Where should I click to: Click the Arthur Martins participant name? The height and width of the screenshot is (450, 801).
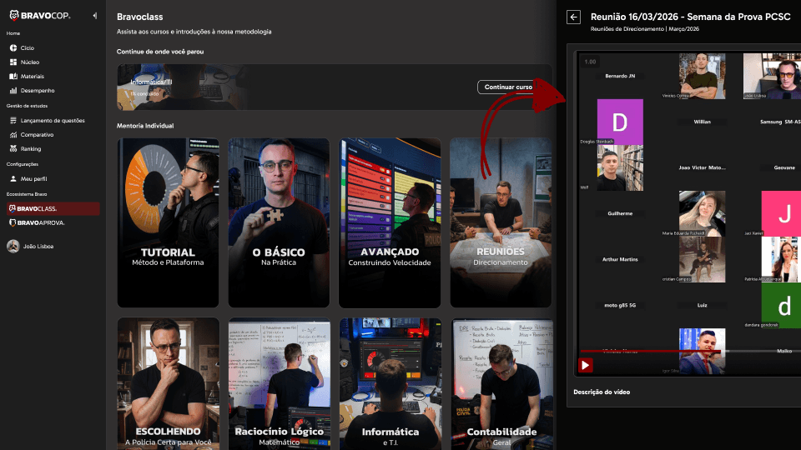620,260
